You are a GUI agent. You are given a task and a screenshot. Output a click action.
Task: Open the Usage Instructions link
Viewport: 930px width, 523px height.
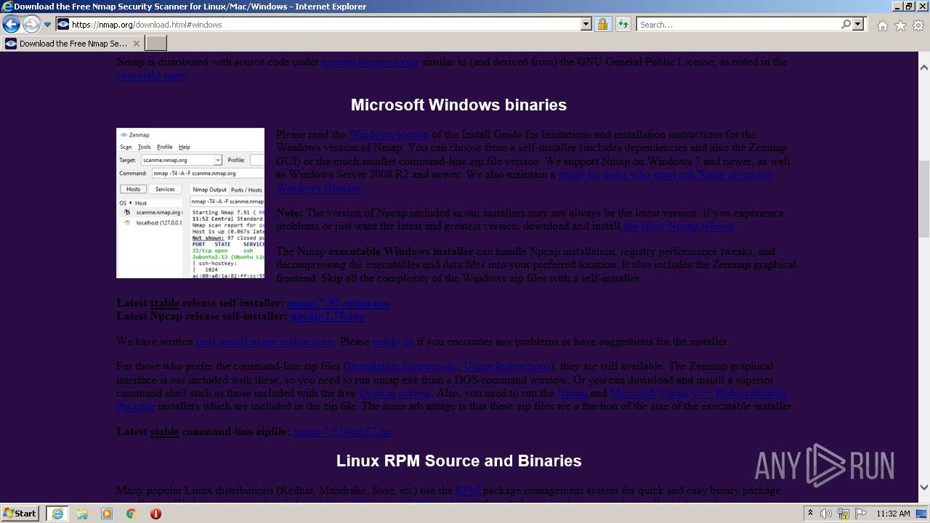(x=507, y=366)
